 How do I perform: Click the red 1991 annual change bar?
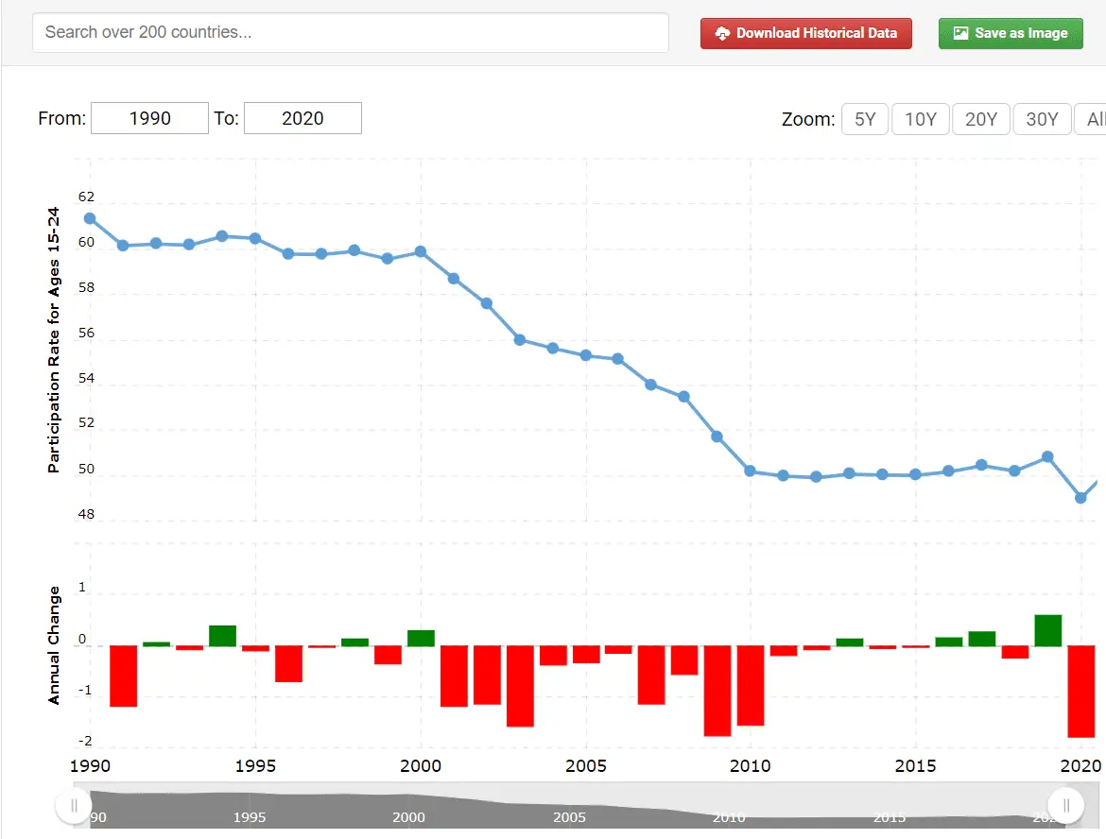tap(123, 676)
